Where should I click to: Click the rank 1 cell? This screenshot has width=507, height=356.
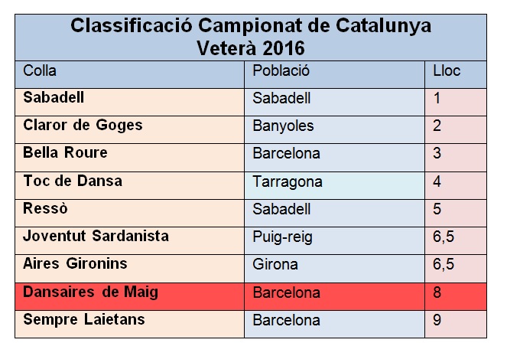coord(456,103)
